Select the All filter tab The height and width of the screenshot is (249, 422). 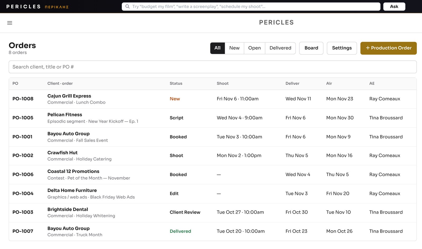218,48
